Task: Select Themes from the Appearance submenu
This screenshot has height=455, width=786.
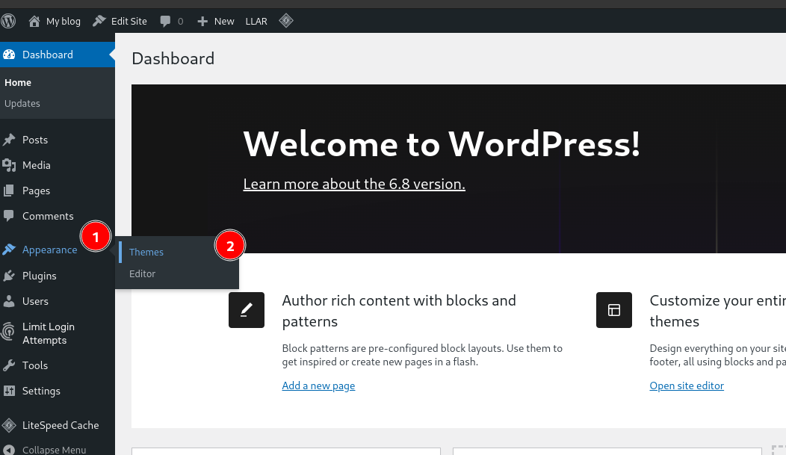Action: [146, 252]
